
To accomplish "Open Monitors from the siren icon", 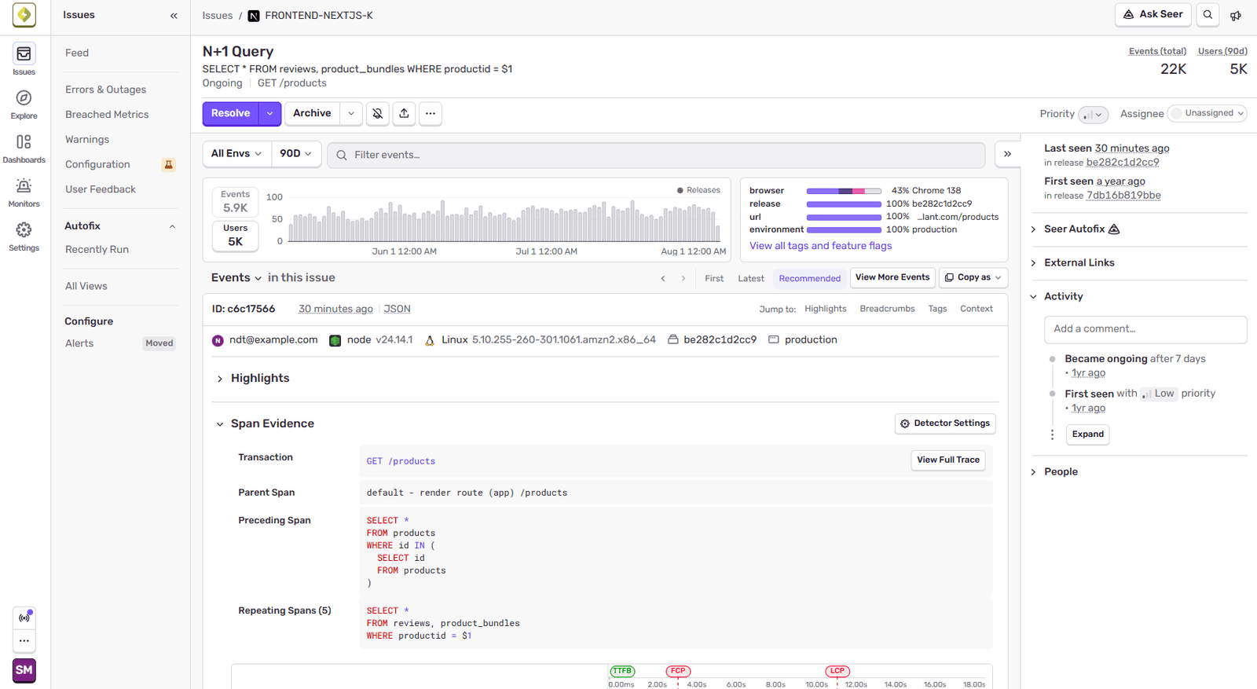I will tap(24, 192).
